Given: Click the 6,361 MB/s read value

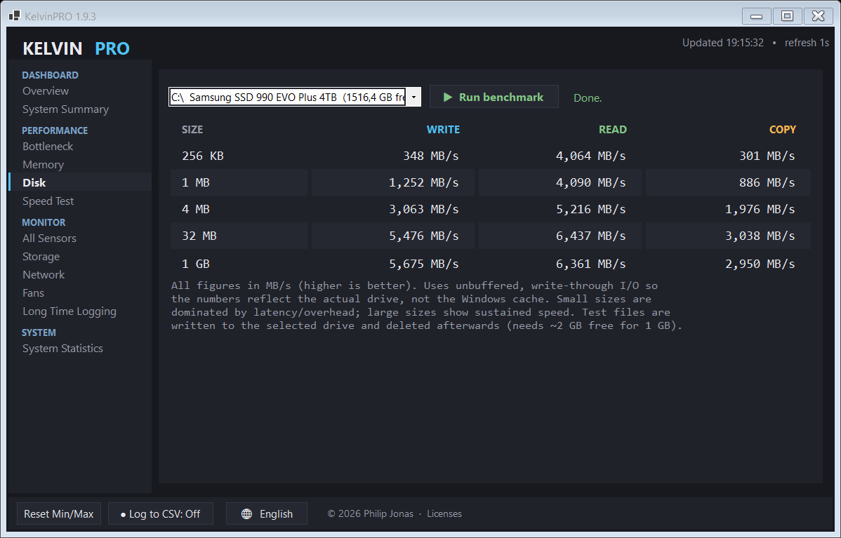Looking at the screenshot, I should [x=590, y=264].
